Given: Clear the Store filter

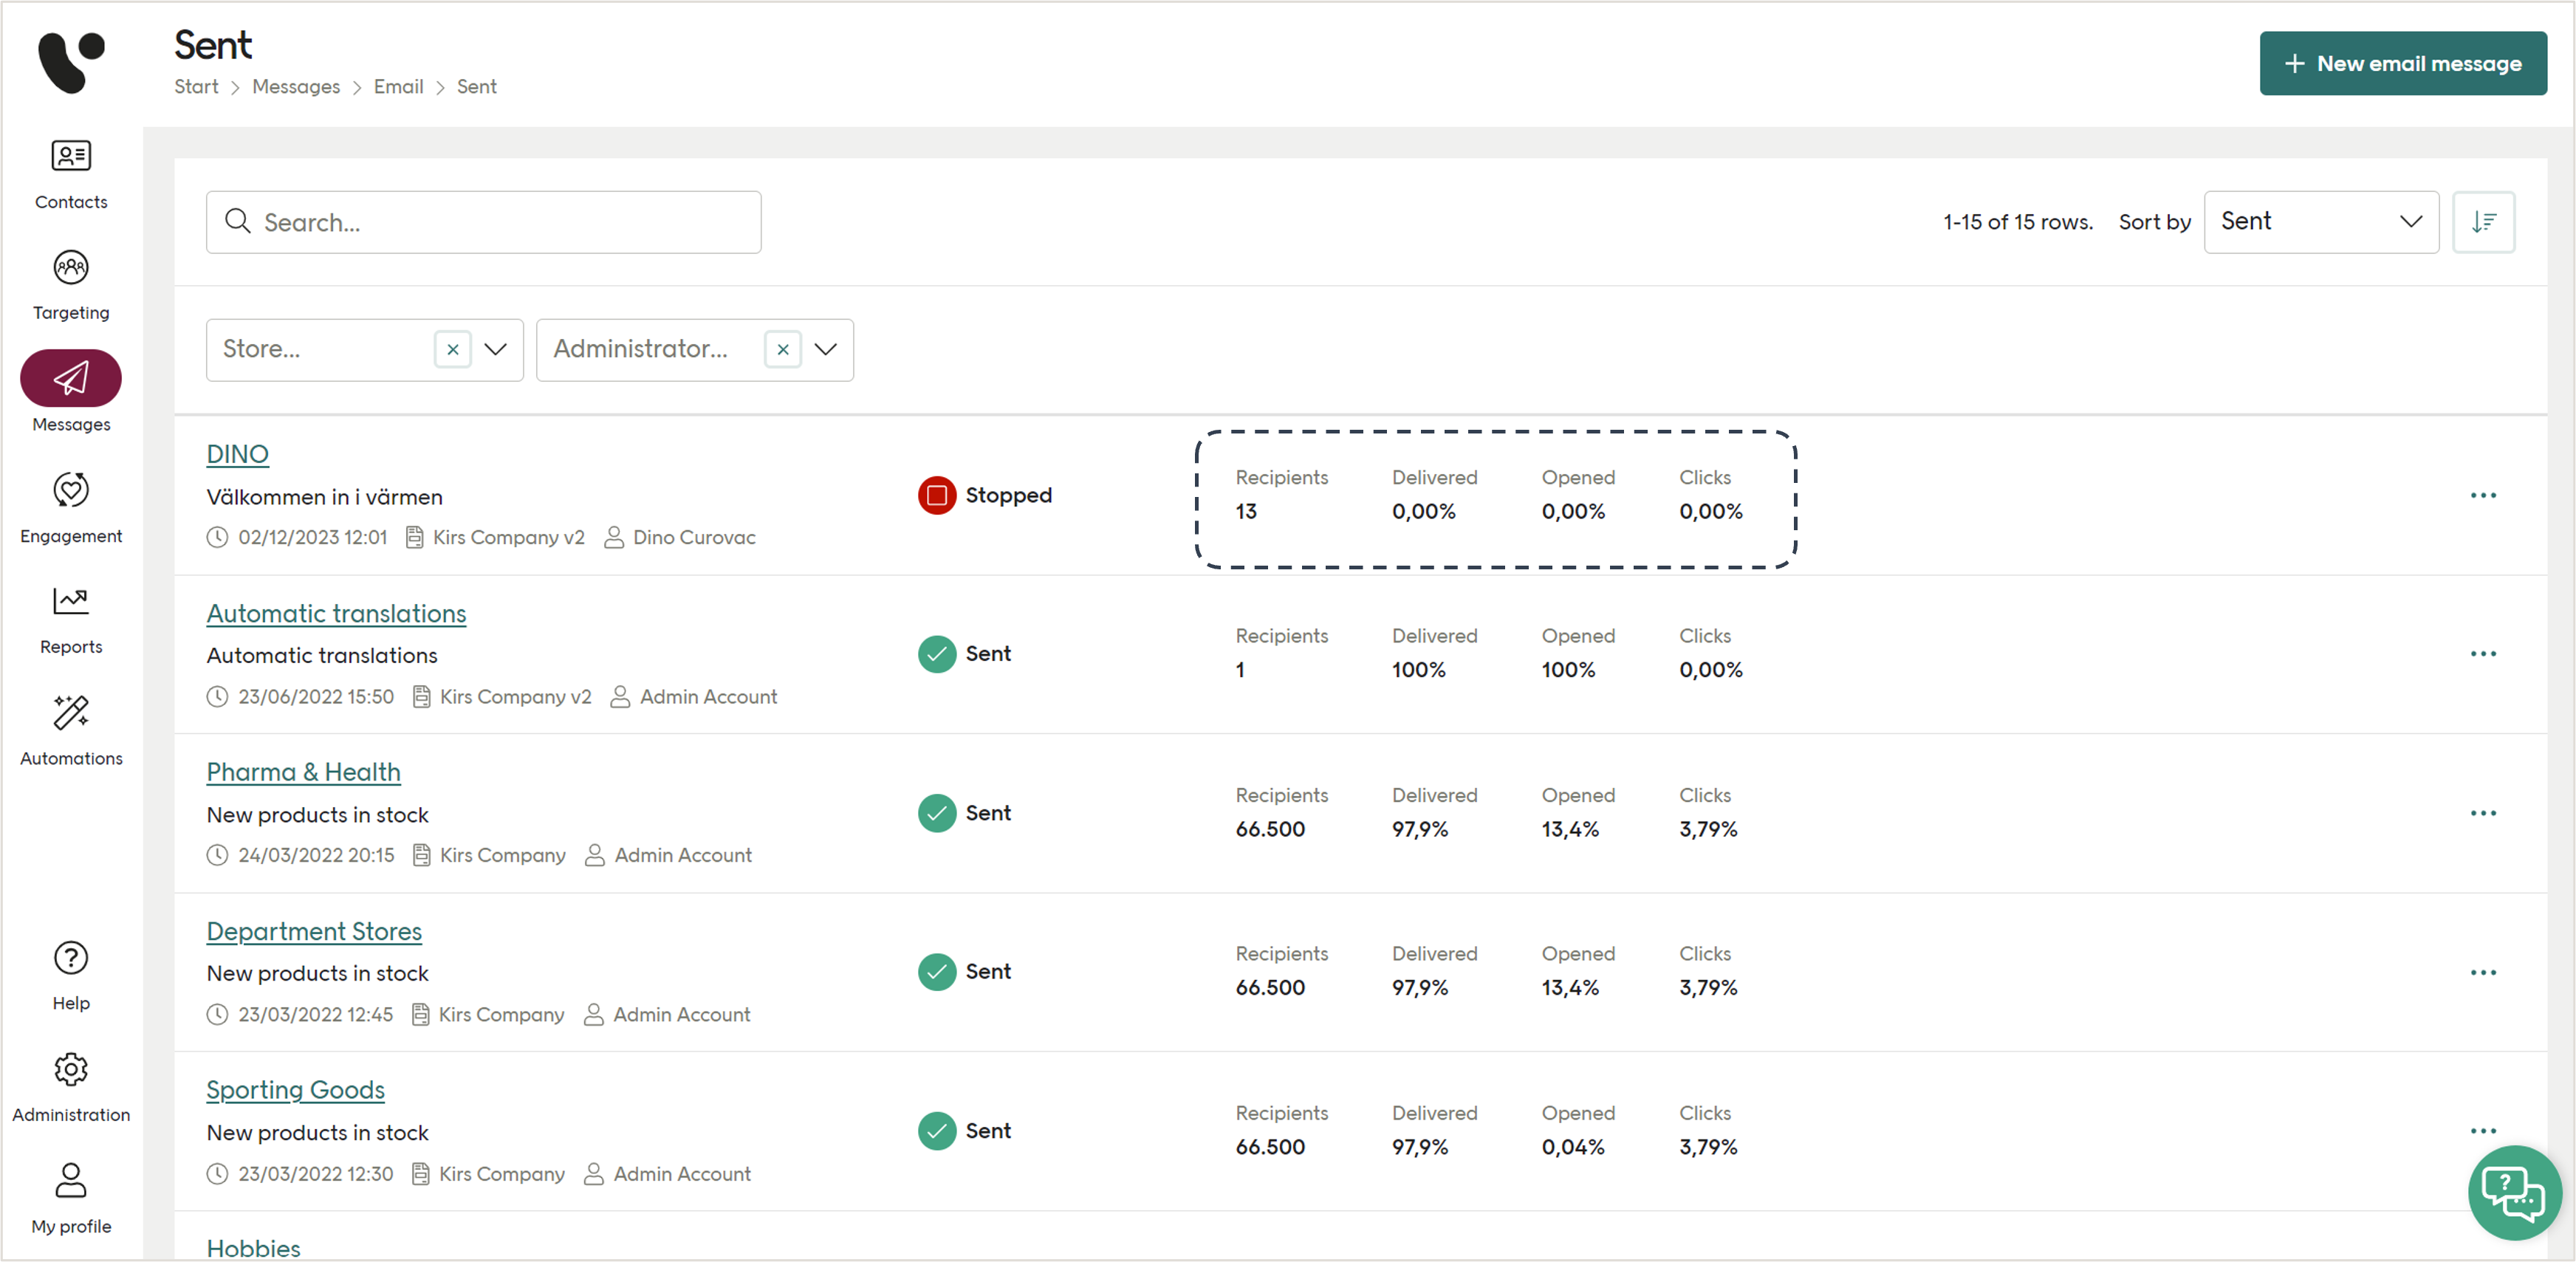Looking at the screenshot, I should coord(453,349).
